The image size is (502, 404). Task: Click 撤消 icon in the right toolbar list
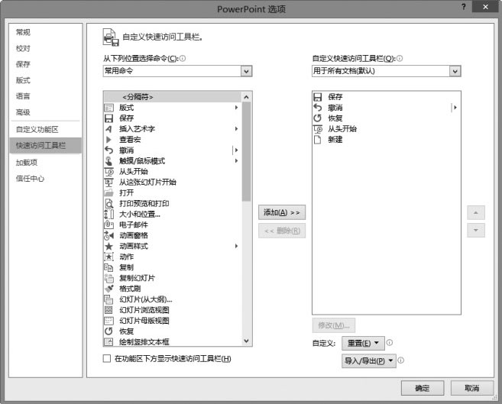coord(318,108)
